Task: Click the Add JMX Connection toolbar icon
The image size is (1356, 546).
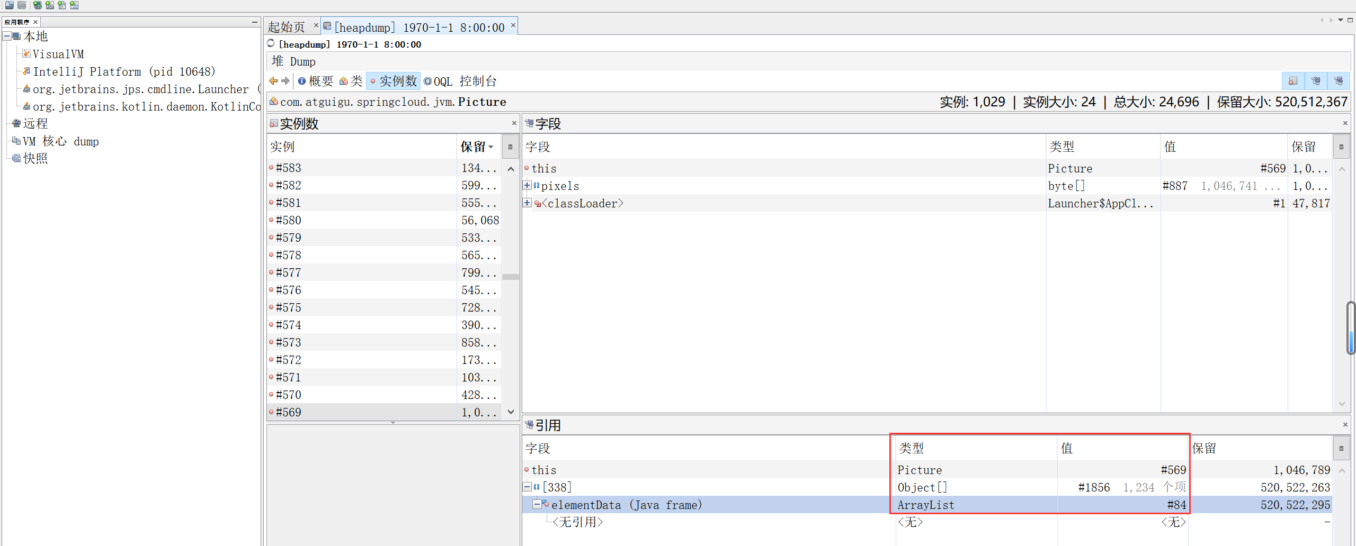Action: pos(50,5)
